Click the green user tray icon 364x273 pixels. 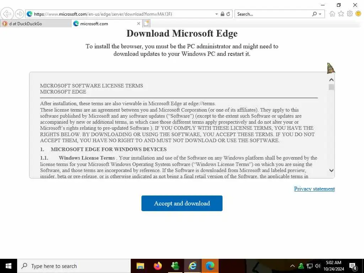tap(301, 266)
